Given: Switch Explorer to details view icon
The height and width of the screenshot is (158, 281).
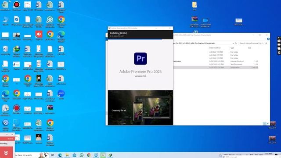Looking at the screenshot, I should (x=264, y=123).
